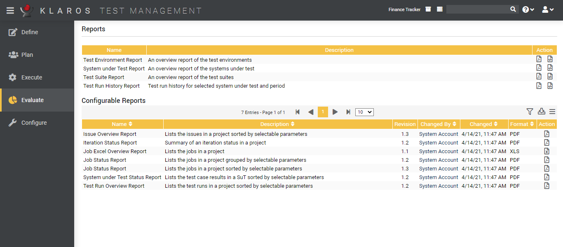The width and height of the screenshot is (563, 247).
Task: Download the Job Excel Overview Report XLS
Action: [x=547, y=151]
